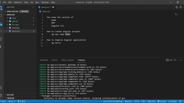Image resolution: width=184 pixels, height=103 pixels.
Task: Open Accounts menu in activity bar
Action: pos(1,88)
